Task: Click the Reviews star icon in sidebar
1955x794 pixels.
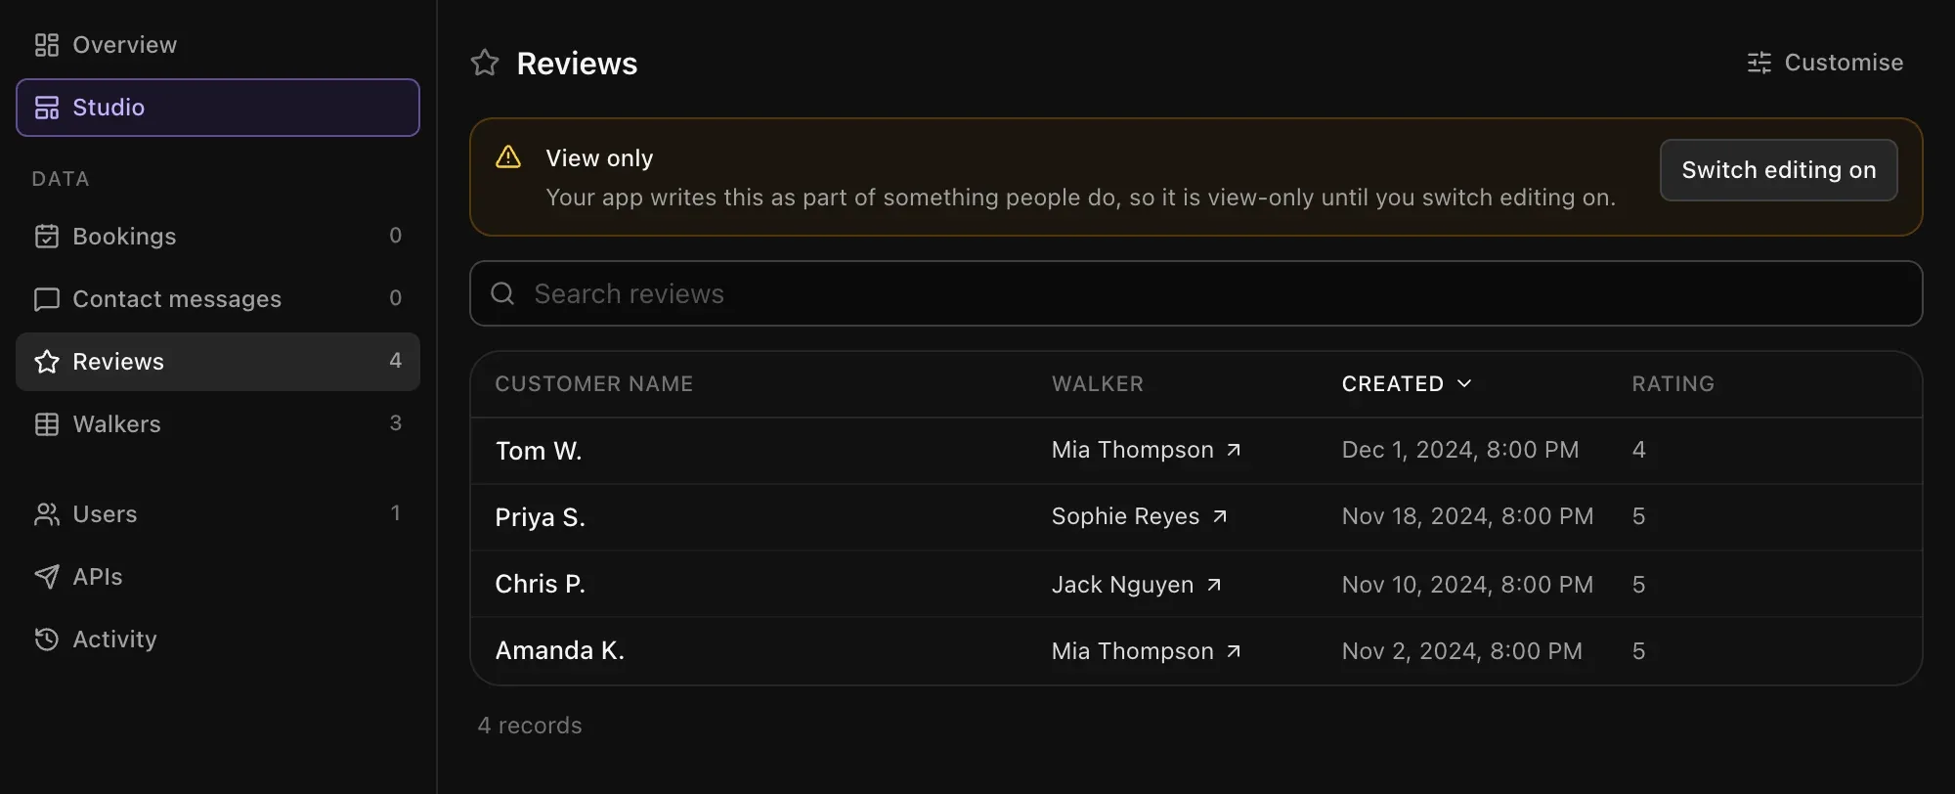Action: pos(47,362)
